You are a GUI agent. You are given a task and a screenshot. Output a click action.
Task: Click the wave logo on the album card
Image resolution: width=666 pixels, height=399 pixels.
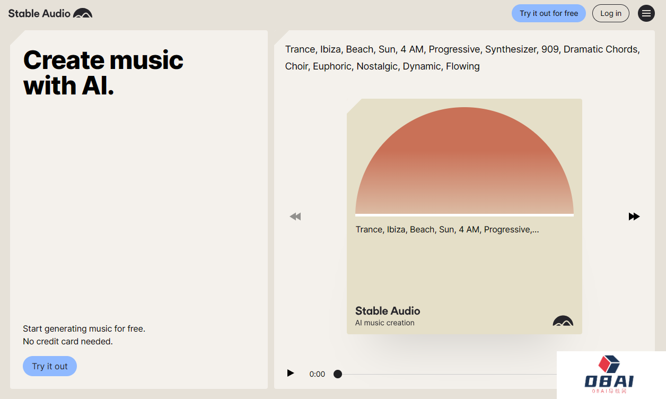563,321
